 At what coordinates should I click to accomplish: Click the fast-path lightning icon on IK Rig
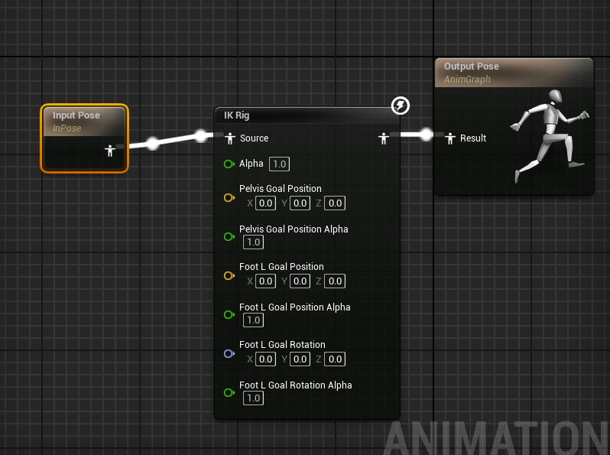pos(401,106)
